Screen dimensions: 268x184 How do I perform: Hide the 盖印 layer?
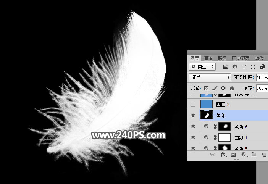pos(193,115)
